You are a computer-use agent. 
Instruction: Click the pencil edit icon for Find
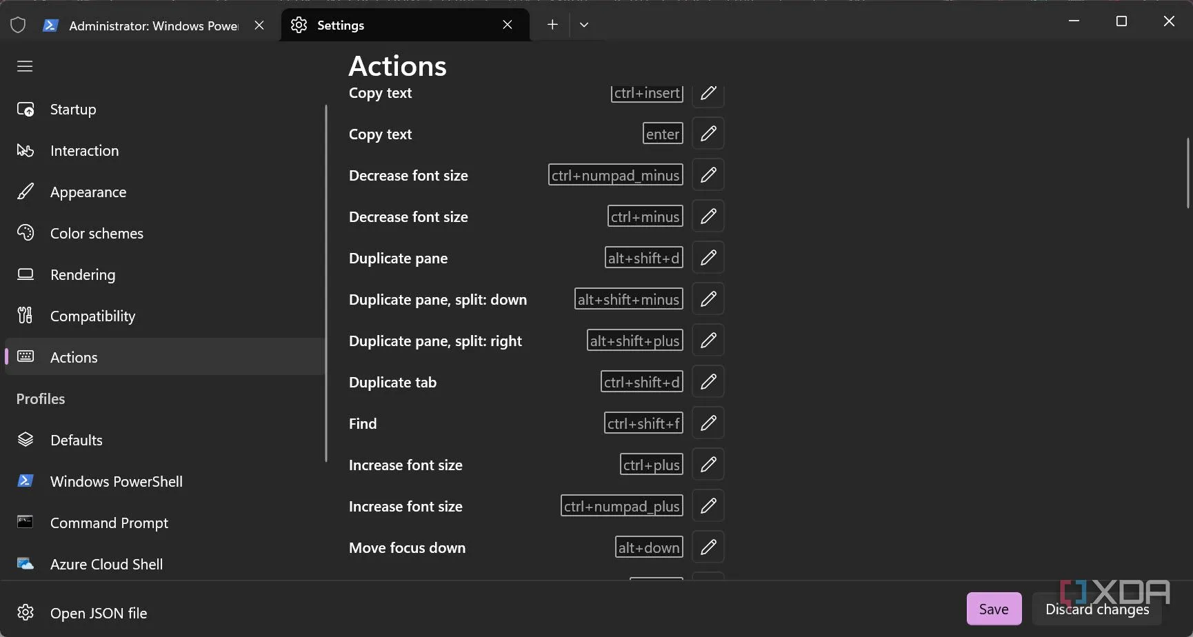click(x=708, y=423)
